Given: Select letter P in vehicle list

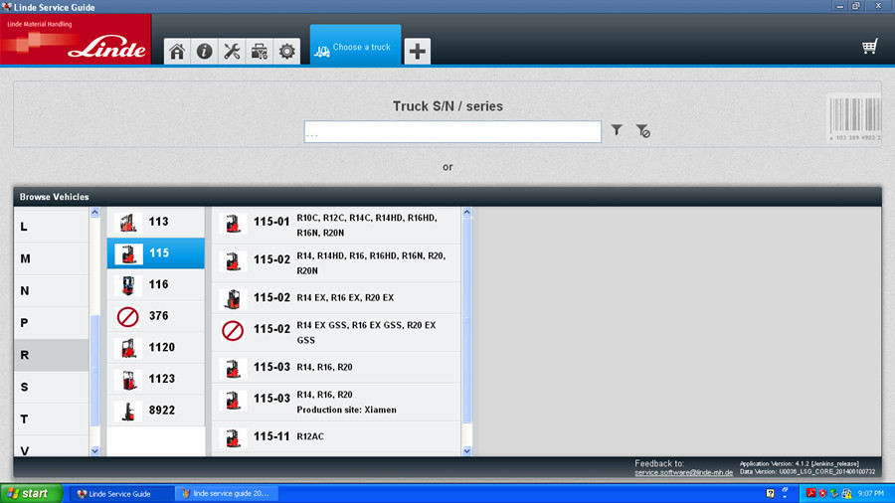Looking at the screenshot, I should pos(52,323).
